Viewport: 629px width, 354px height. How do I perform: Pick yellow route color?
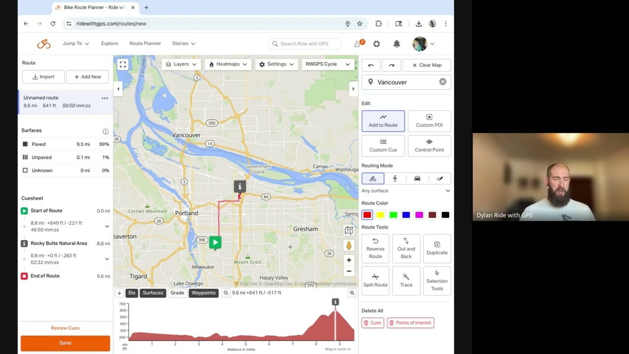tap(380, 215)
